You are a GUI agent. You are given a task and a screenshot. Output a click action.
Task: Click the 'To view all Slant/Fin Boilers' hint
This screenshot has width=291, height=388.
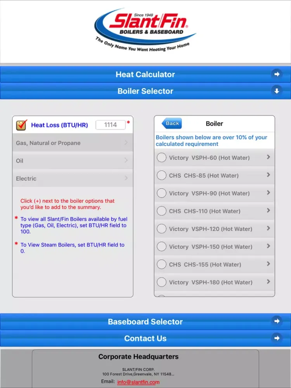pyautogui.click(x=74, y=225)
